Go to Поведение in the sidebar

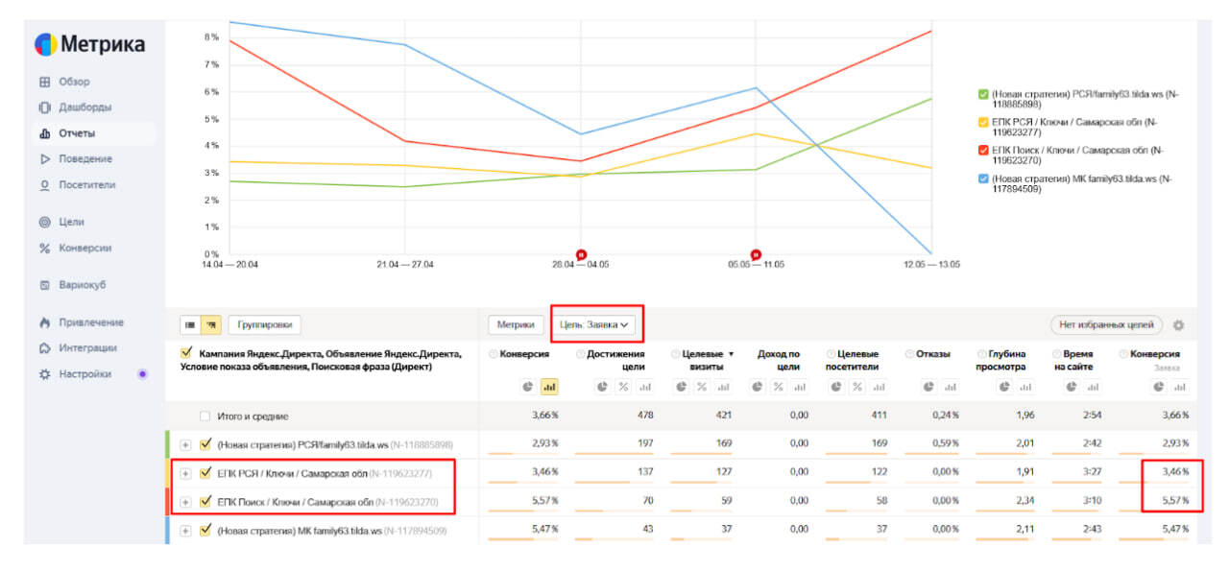pyautogui.click(x=85, y=159)
